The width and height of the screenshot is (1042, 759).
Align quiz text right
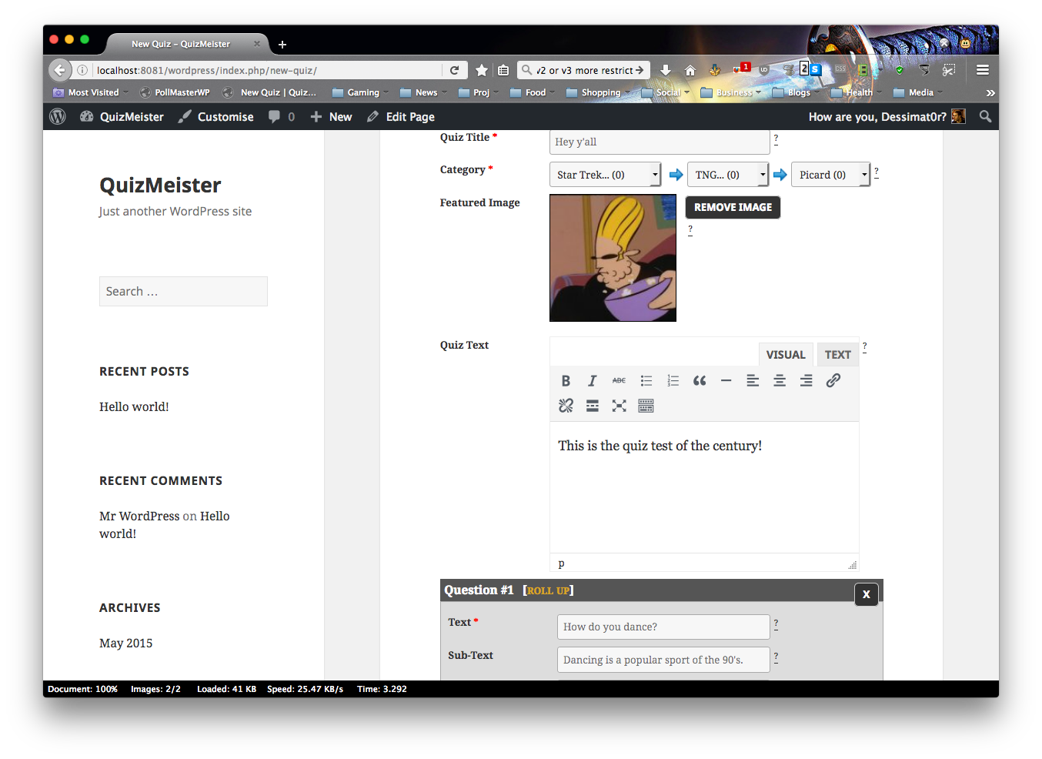[806, 380]
